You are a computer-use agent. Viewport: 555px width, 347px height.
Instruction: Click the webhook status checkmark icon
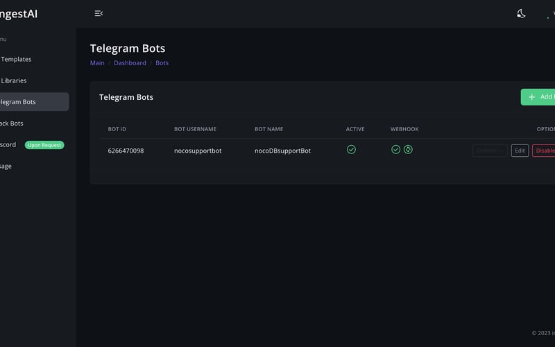pyautogui.click(x=395, y=149)
